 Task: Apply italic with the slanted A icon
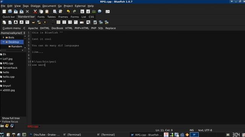21,22
